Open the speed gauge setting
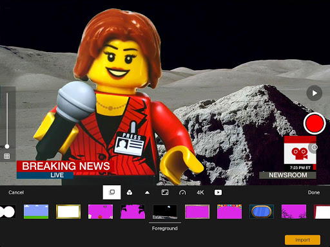The image size is (330, 247). coord(182,192)
